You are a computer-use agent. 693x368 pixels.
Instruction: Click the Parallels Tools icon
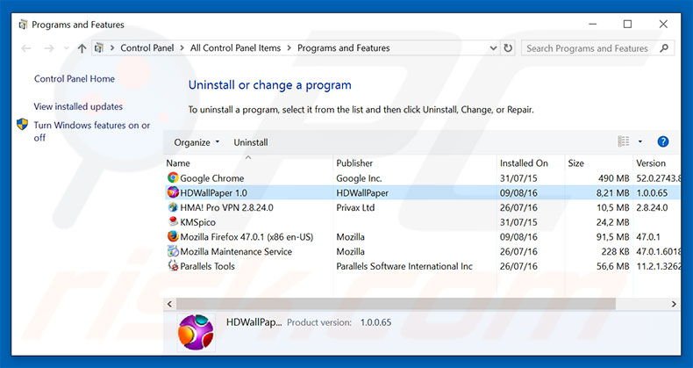[173, 265]
